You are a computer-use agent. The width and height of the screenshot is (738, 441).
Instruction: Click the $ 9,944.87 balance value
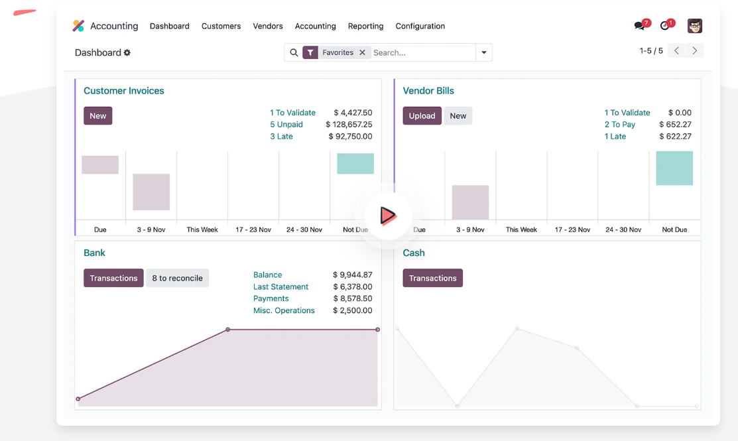point(353,275)
